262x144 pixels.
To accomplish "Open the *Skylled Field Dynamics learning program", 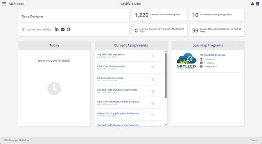I will (212, 55).
